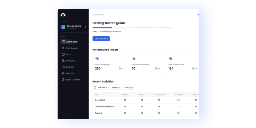Click the first filled progress step bar
Screen dimensions: 256x128
click(102, 28)
